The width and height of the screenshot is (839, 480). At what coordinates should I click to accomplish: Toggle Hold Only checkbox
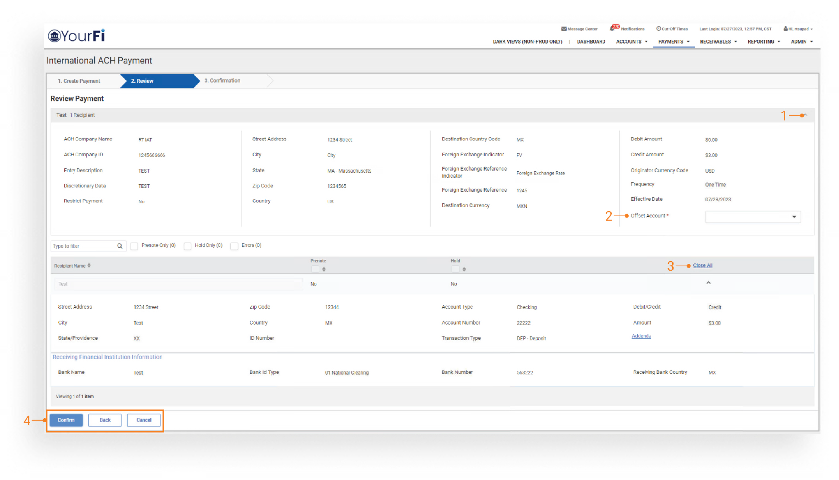pos(188,246)
